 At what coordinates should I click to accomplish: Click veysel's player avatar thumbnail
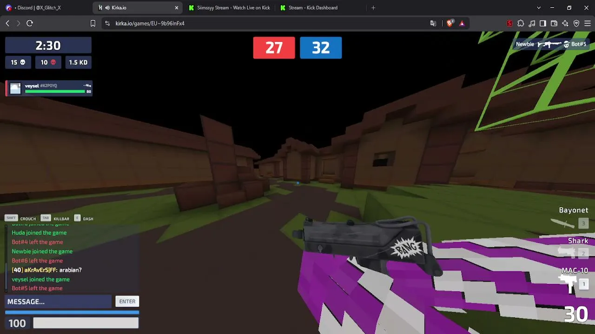click(15, 89)
